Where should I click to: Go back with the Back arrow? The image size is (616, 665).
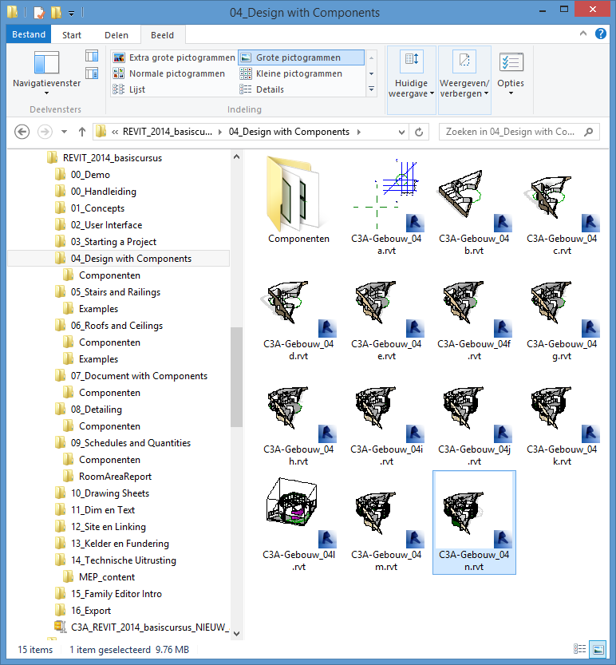(22, 132)
